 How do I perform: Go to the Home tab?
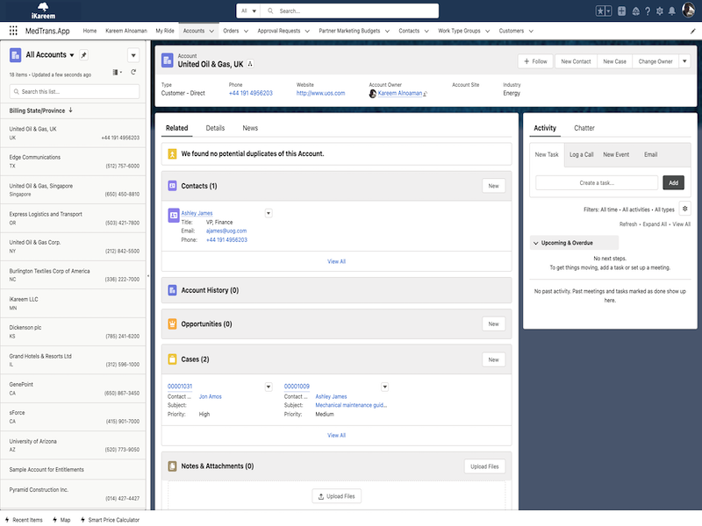click(x=90, y=31)
